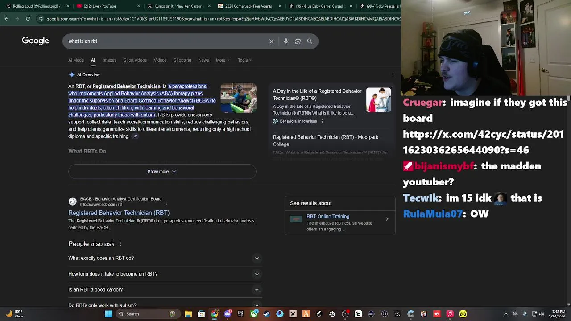Select the News search tab
Viewport: 571px width, 321px height.
click(203, 60)
